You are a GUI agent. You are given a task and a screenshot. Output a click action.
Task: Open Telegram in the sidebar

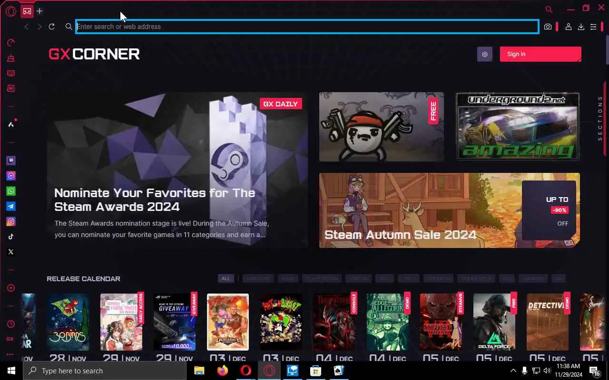point(11,206)
